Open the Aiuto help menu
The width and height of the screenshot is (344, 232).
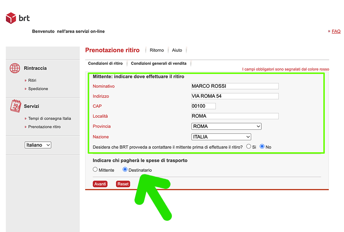[177, 50]
